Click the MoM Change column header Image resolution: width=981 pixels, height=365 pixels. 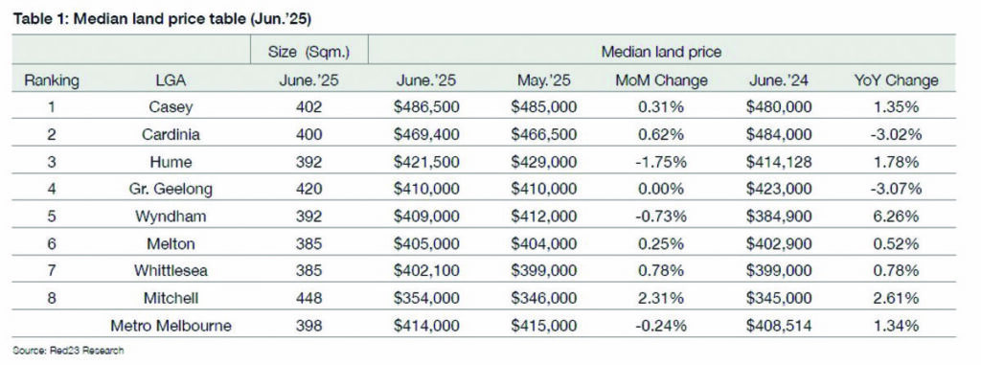(x=661, y=80)
